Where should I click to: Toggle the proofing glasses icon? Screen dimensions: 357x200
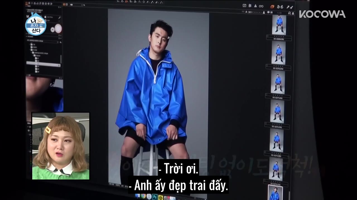[261, 6]
